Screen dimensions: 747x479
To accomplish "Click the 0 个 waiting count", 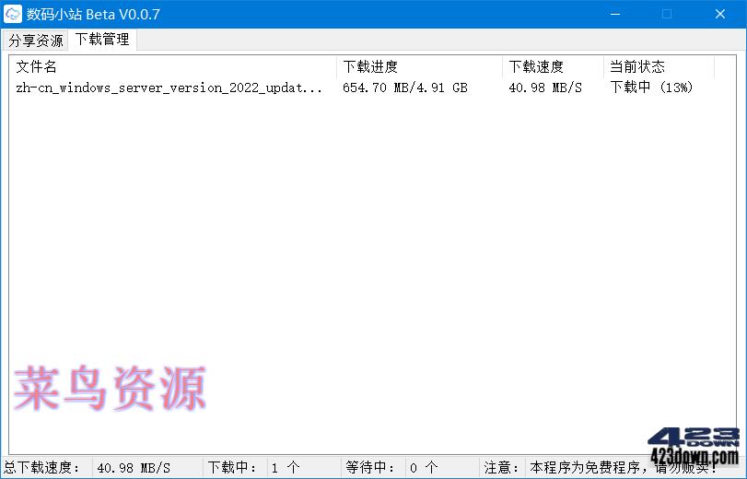I will pos(424,468).
